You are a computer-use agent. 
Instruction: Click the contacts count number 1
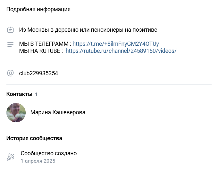click(36, 94)
